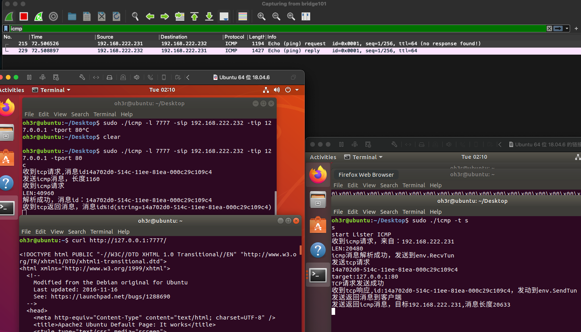
Task: Toggle packet list colorization
Action: [243, 16]
